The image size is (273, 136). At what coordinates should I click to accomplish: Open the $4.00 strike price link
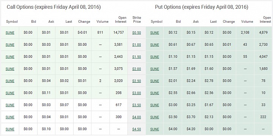coord(136,117)
